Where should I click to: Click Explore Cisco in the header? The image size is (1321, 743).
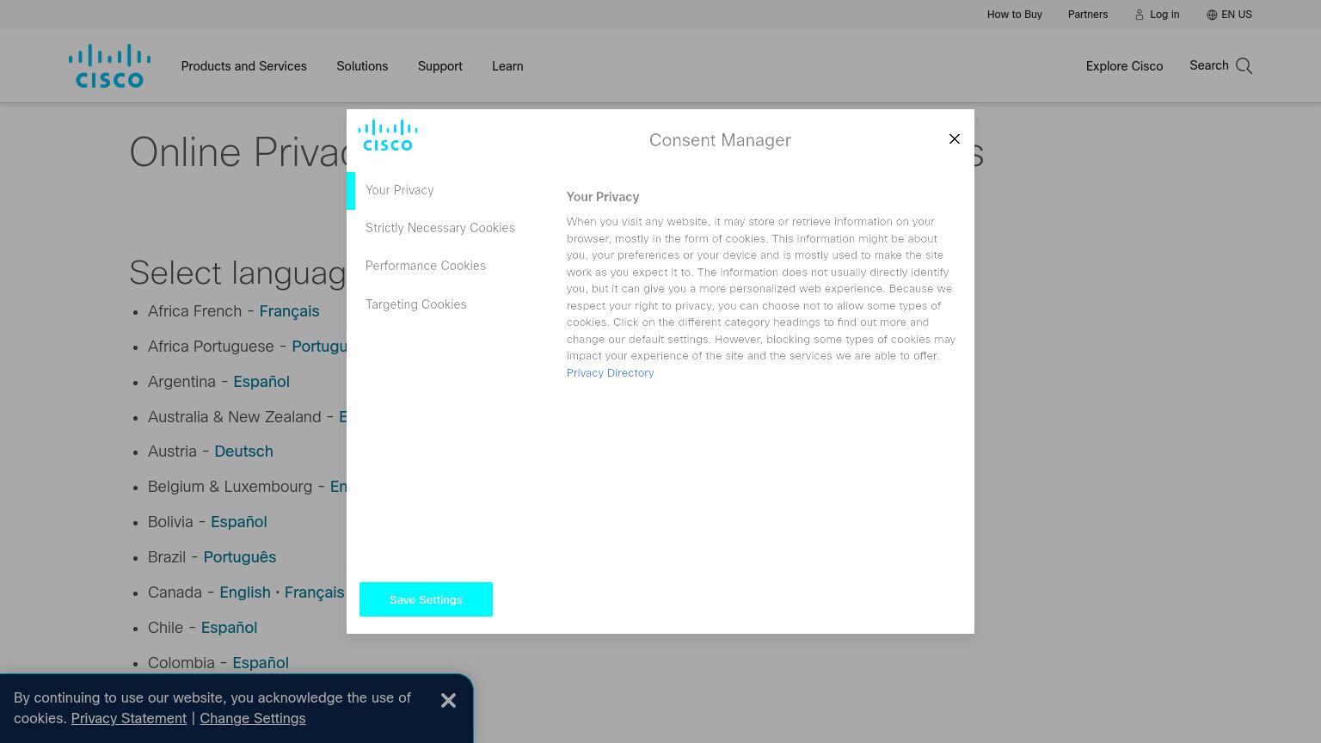coord(1124,66)
